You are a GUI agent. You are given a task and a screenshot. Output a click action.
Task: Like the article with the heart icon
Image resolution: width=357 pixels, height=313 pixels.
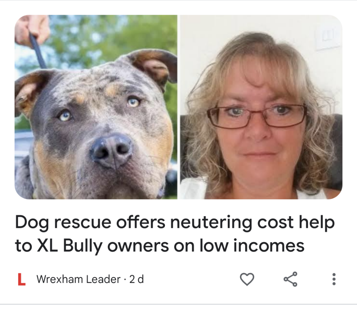coord(247,279)
